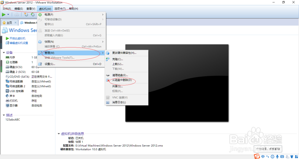Screen dimensions: 299x159
Task: Click the Send Ctrl+Alt+Del toolbar icon
Action: coord(16,14)
